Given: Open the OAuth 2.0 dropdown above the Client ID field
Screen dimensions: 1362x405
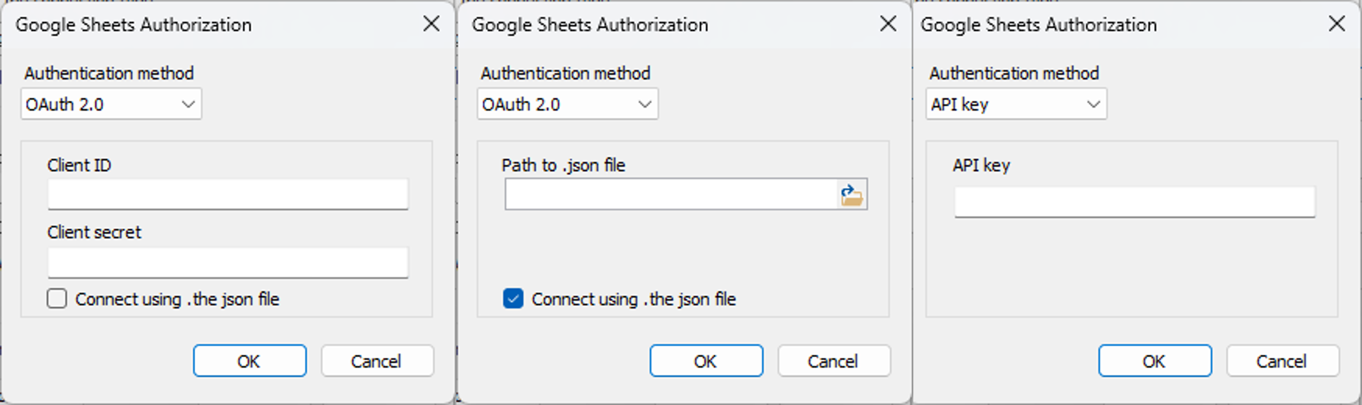Looking at the screenshot, I should click(111, 104).
